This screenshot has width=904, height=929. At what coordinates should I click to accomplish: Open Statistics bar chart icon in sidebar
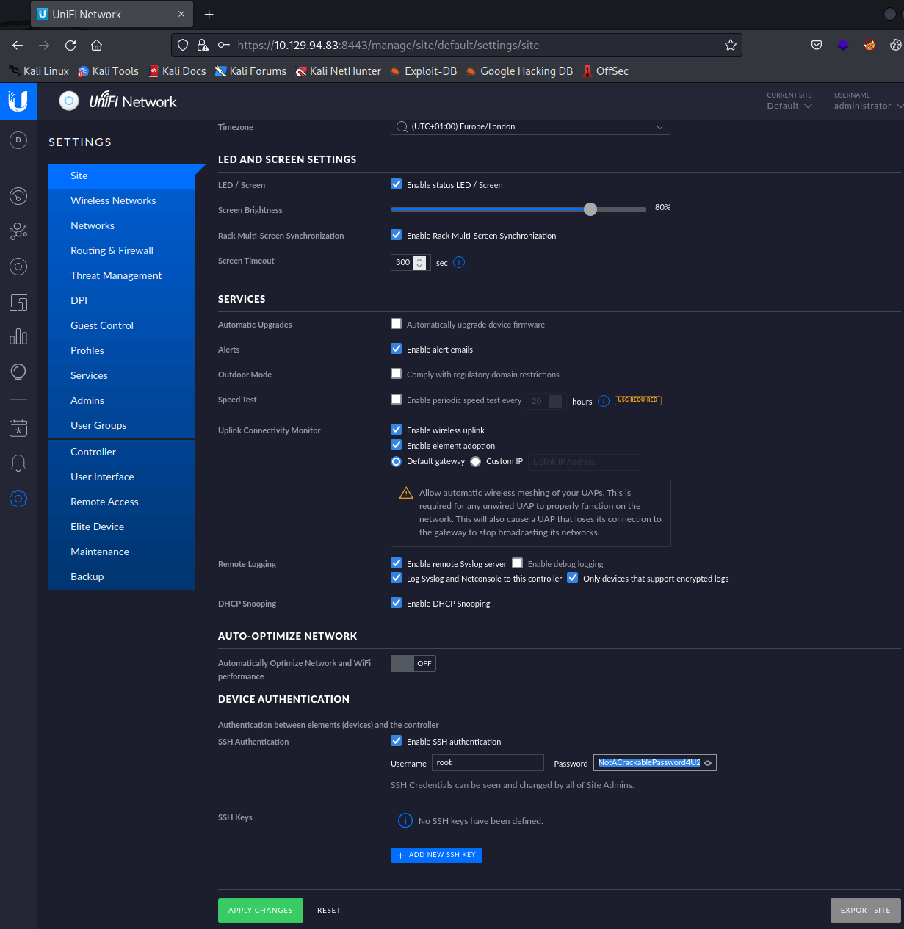coord(18,336)
